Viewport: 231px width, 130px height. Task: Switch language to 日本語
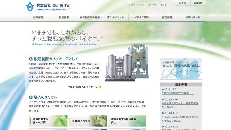click(182, 3)
